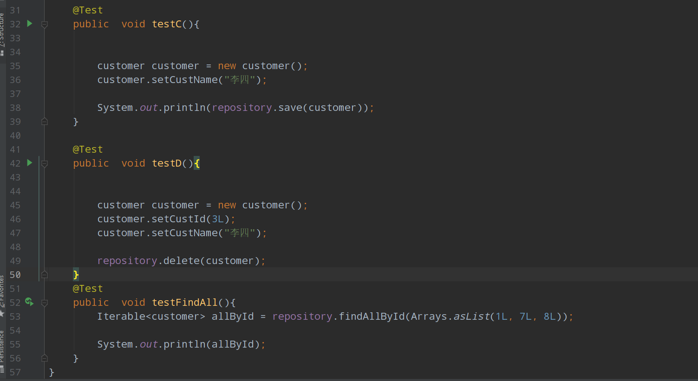Click the 3L literal on line 46

[x=218, y=219]
